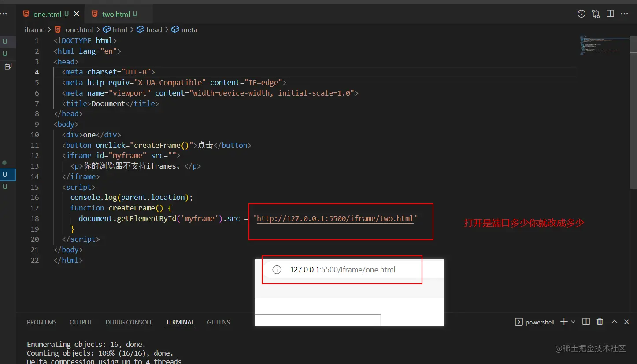This screenshot has height=364, width=637.
Task: Place cursor on function createFrame() line
Action: [121, 208]
